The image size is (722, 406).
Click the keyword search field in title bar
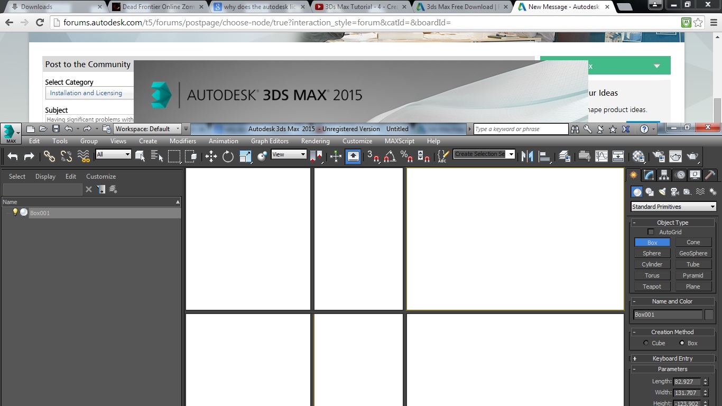tap(521, 129)
